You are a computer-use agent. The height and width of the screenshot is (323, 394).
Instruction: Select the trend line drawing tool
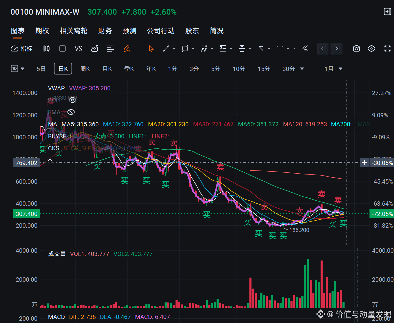pyautogui.click(x=166, y=49)
